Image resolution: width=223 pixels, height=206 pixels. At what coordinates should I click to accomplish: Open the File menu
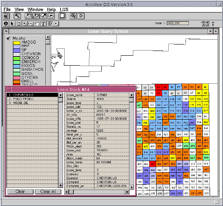coord(7,10)
